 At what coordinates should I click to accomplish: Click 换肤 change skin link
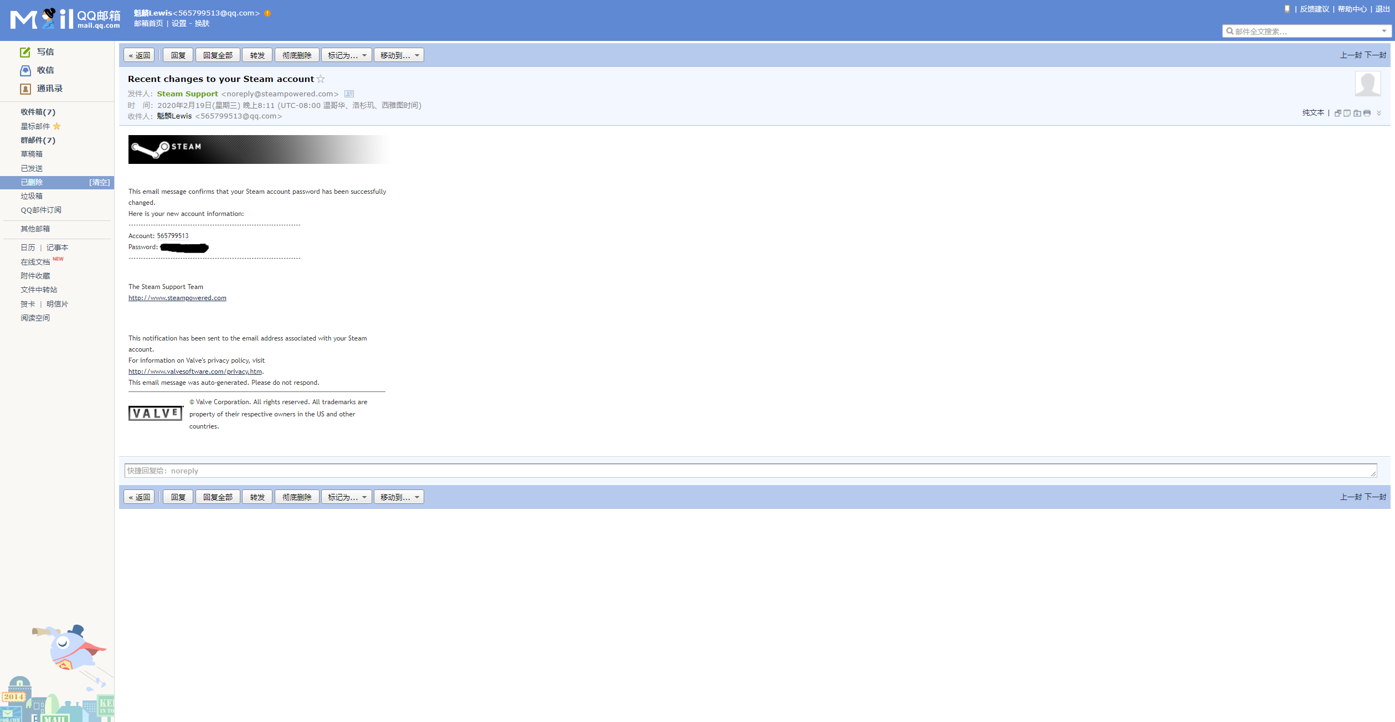coord(202,23)
